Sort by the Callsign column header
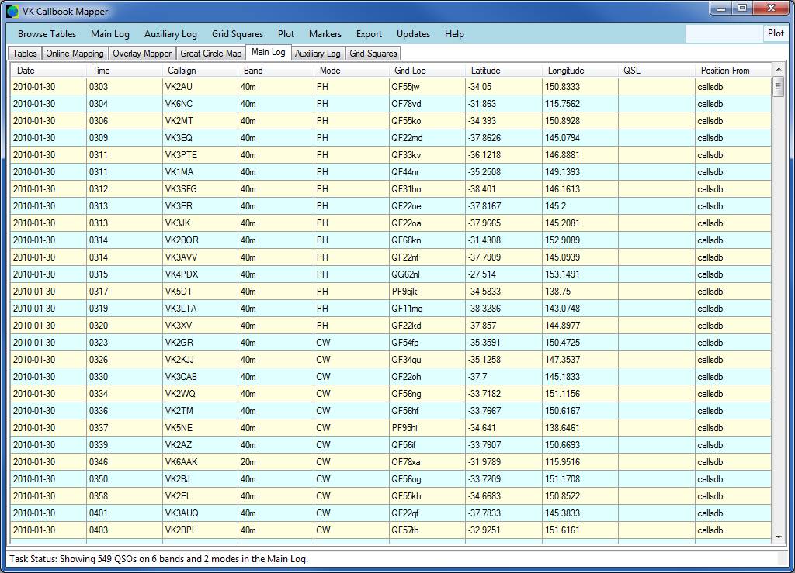 [x=200, y=71]
